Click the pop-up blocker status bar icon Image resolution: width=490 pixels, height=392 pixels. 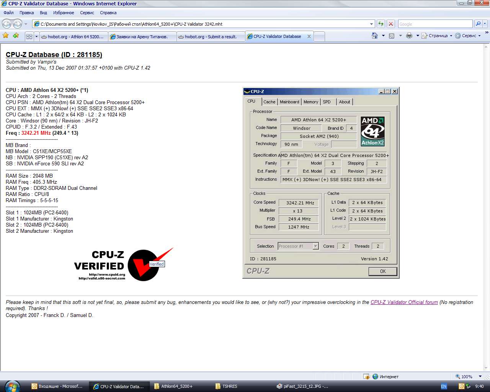coord(366,376)
